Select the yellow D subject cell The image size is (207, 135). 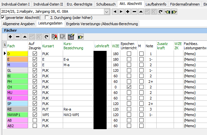click(x=17, y=54)
